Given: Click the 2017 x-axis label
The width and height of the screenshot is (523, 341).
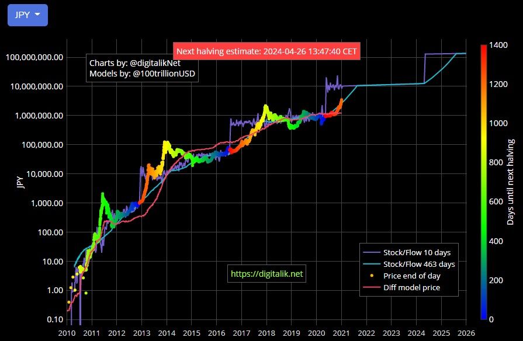Looking at the screenshot, I should (x=241, y=333).
